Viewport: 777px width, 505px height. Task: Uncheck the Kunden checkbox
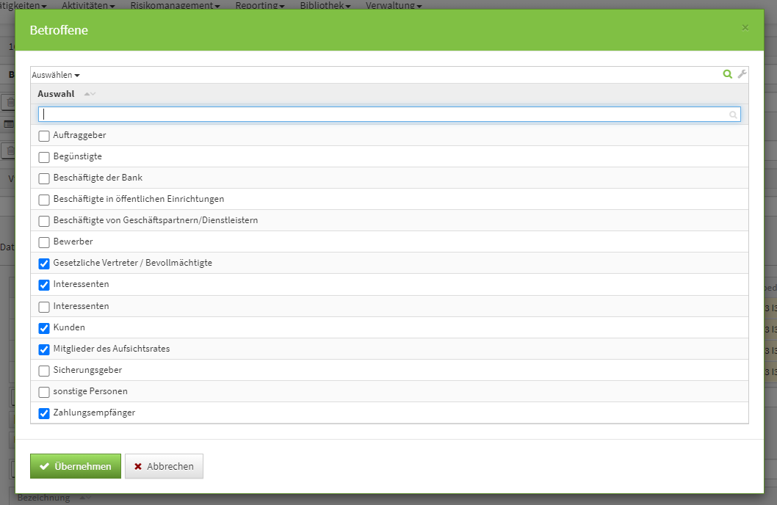pos(44,327)
